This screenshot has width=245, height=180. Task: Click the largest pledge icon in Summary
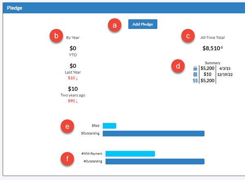195,68
